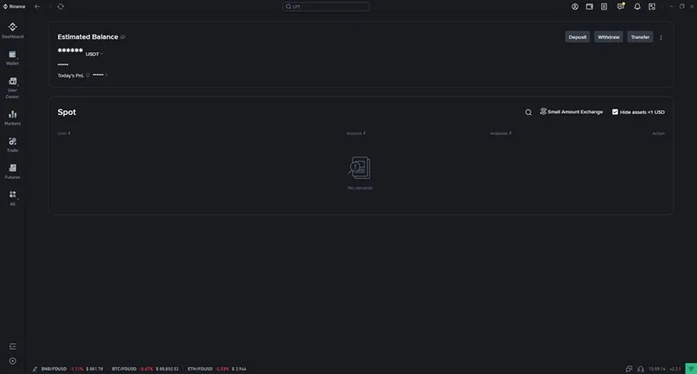Search spot assets using magnifier icon
Image resolution: width=697 pixels, height=374 pixels.
pyautogui.click(x=528, y=112)
